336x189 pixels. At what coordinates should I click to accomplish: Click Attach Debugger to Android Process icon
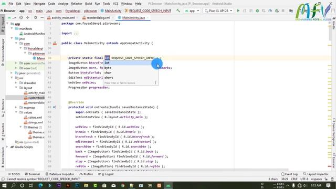(x=277, y=10)
